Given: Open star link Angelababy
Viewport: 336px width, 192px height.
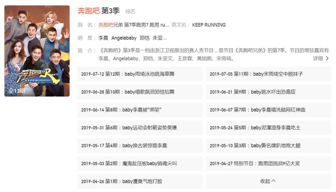Looking at the screenshot, I should (124, 38).
